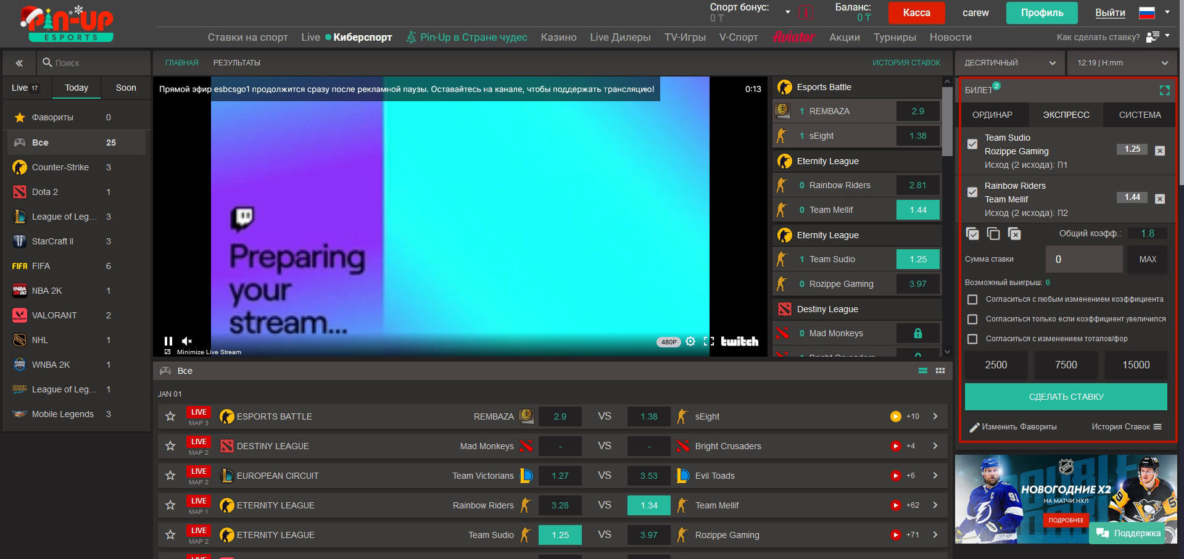Open the edit favorites pencil link
The image size is (1184, 559).
coord(1012,427)
